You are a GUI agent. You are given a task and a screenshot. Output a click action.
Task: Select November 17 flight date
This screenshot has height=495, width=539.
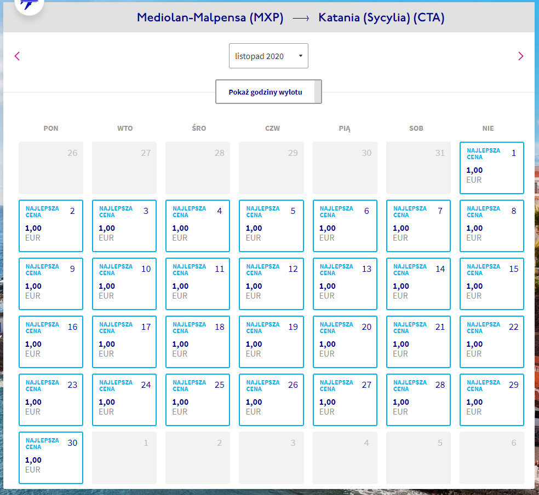point(124,342)
